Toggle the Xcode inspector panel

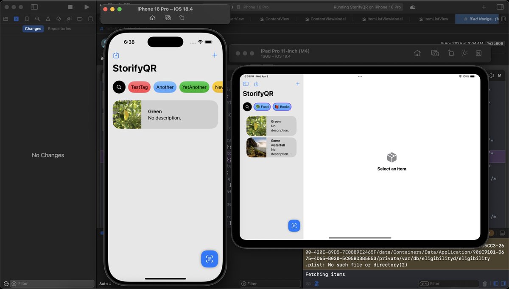tap(500, 7)
